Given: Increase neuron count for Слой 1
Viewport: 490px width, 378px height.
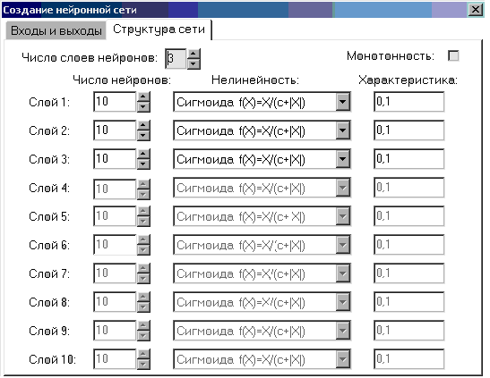Looking at the screenshot, I should tap(143, 97).
